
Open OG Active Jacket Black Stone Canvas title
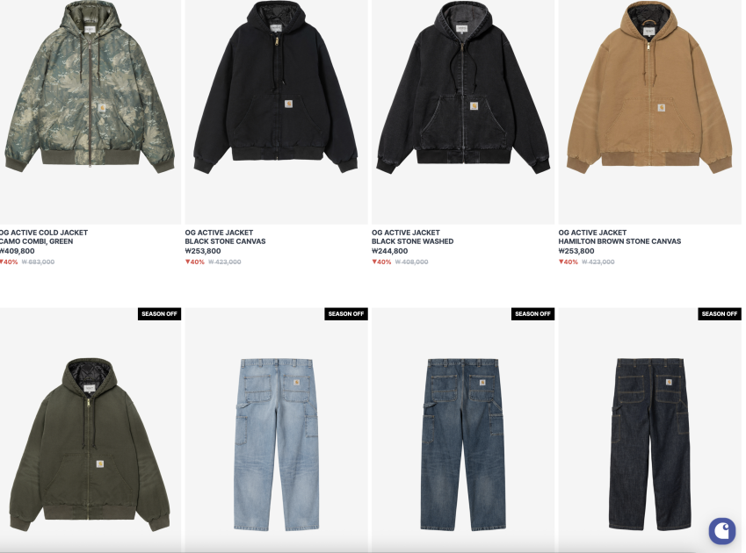click(x=225, y=237)
